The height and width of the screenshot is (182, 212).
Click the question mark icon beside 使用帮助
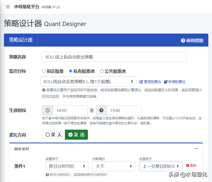[183, 40]
